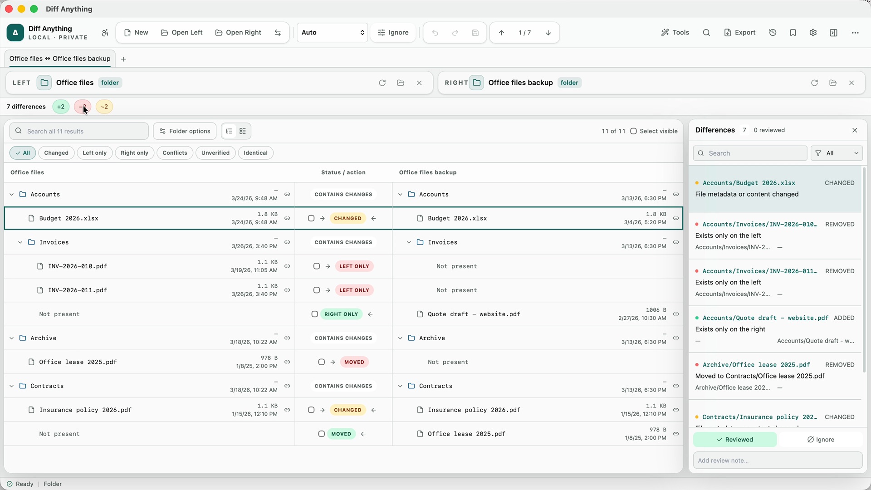Click link icon beside left Budget 2026.xlsx

click(x=287, y=218)
